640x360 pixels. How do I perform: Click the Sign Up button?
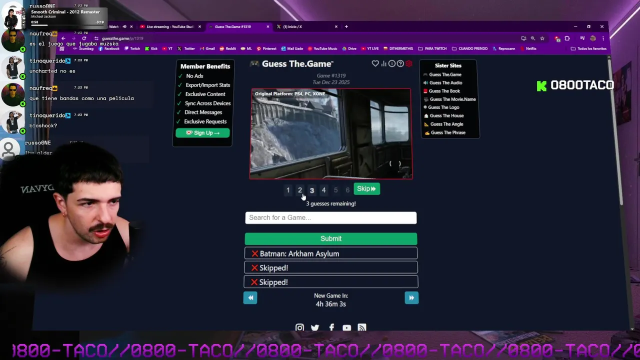tap(202, 132)
